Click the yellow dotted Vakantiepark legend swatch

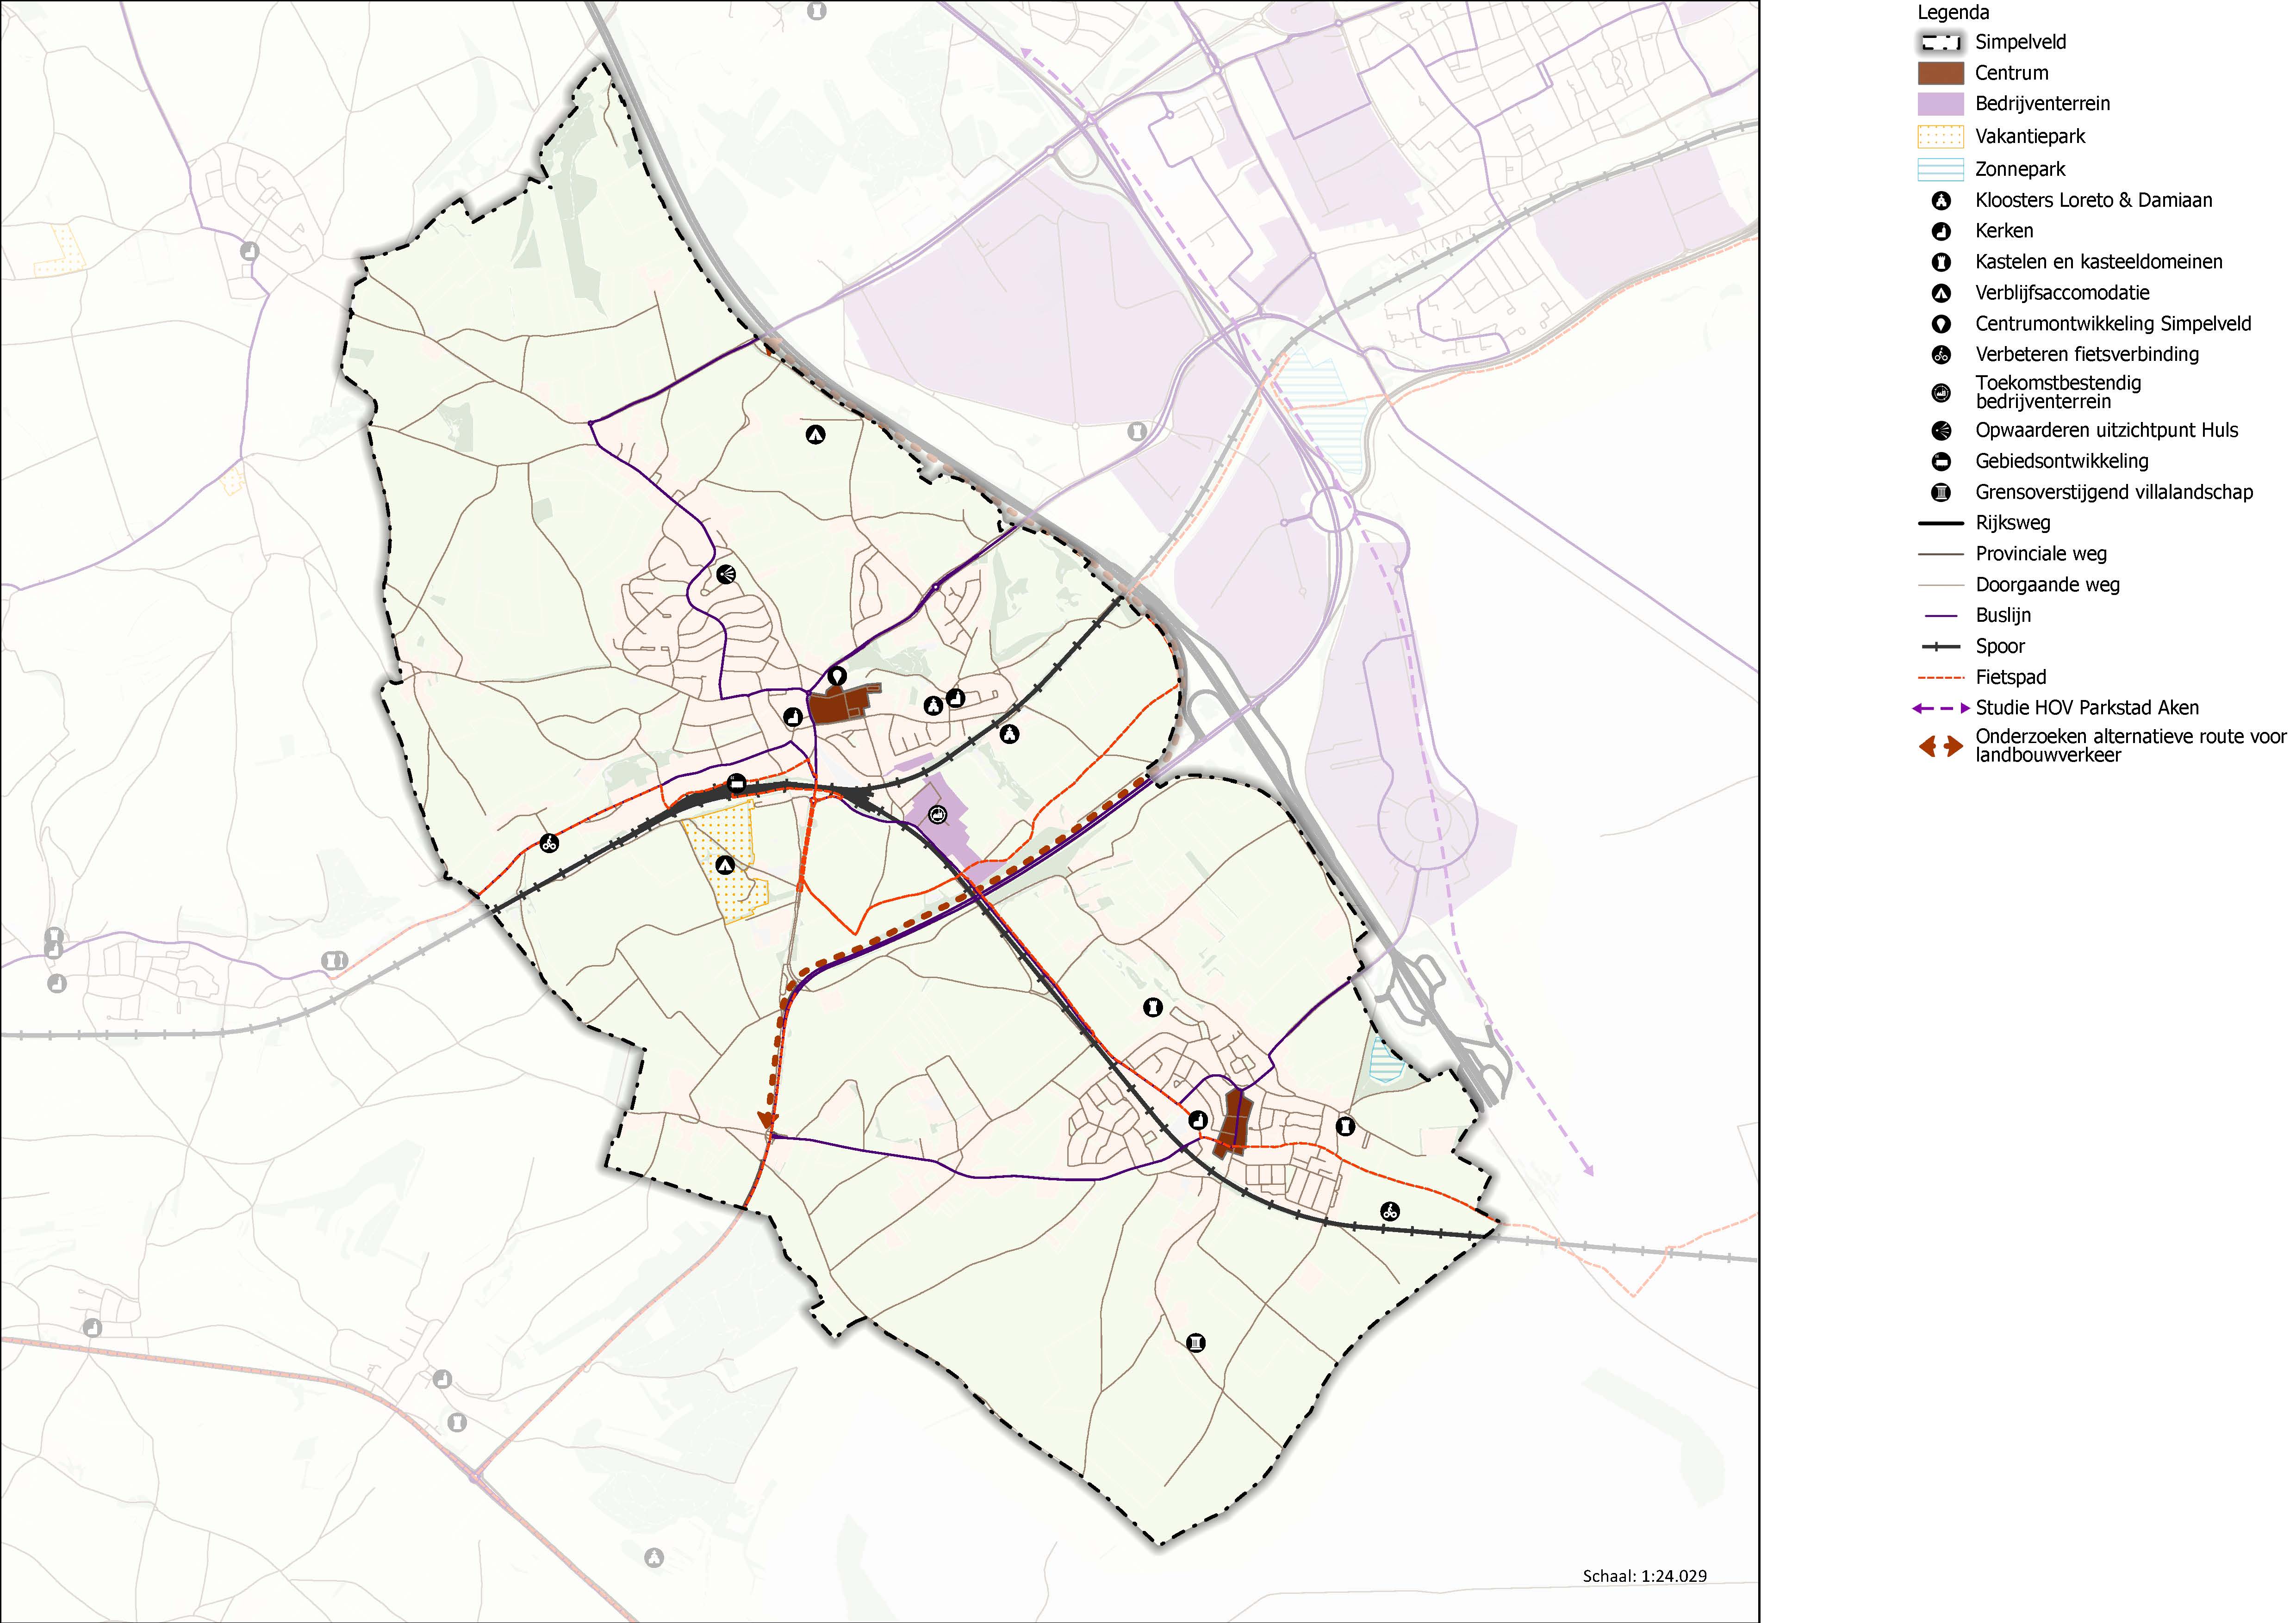[x=1941, y=137]
